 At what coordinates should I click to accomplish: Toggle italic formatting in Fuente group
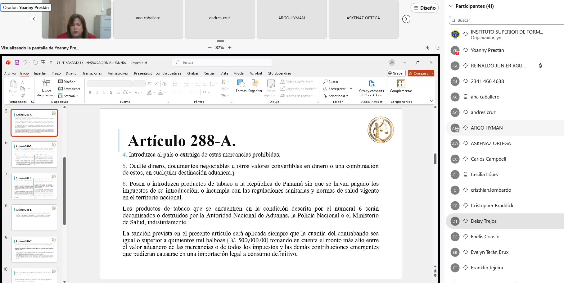click(x=97, y=92)
